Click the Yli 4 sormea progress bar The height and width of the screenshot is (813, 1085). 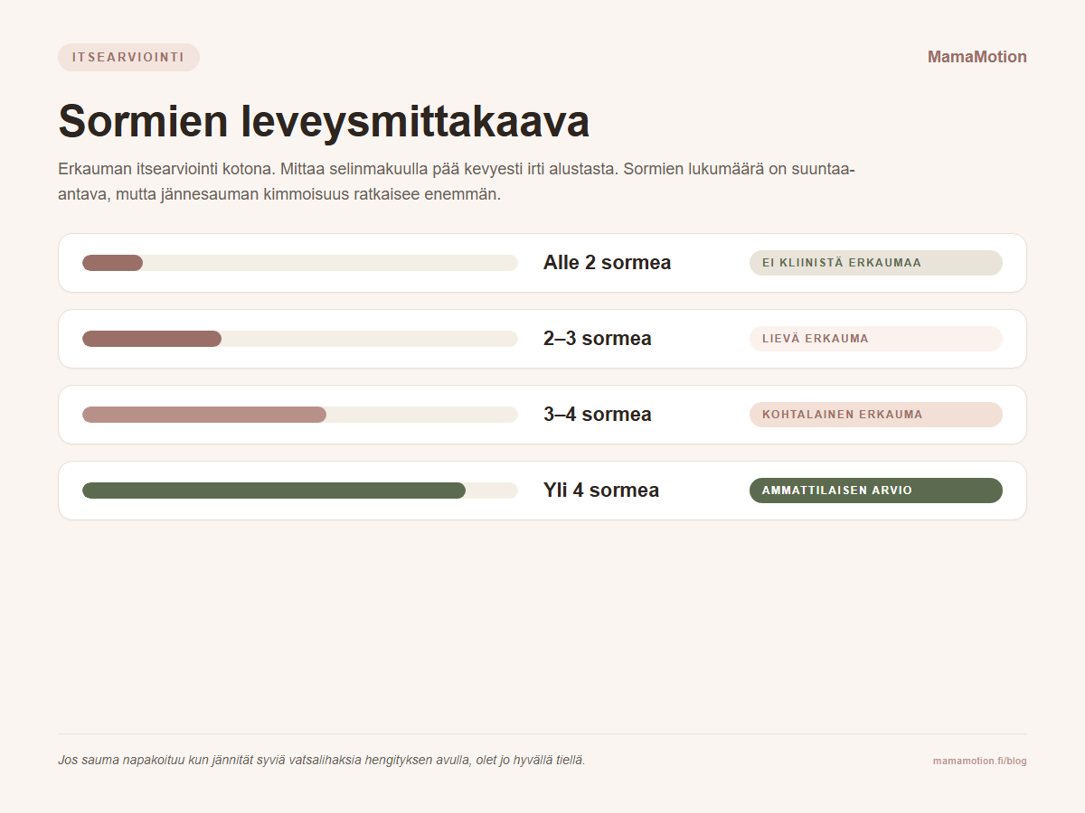300,491
